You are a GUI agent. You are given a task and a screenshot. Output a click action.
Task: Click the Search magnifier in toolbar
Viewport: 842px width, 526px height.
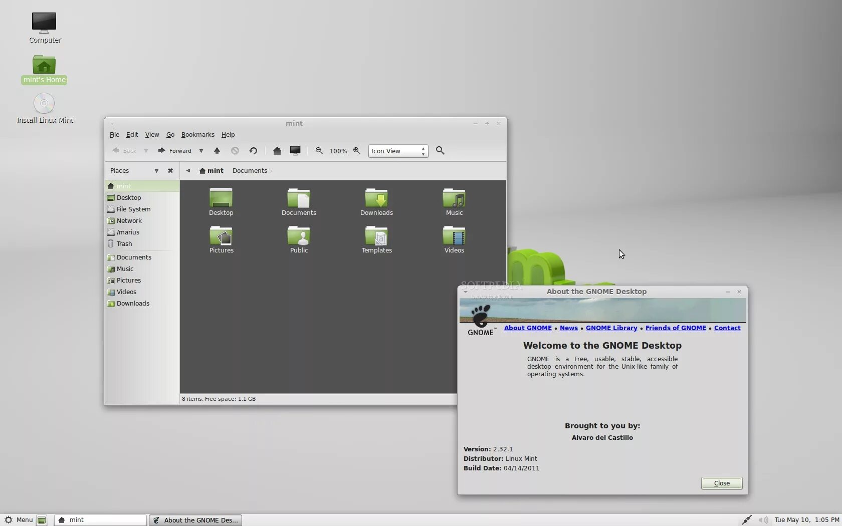[x=440, y=151]
